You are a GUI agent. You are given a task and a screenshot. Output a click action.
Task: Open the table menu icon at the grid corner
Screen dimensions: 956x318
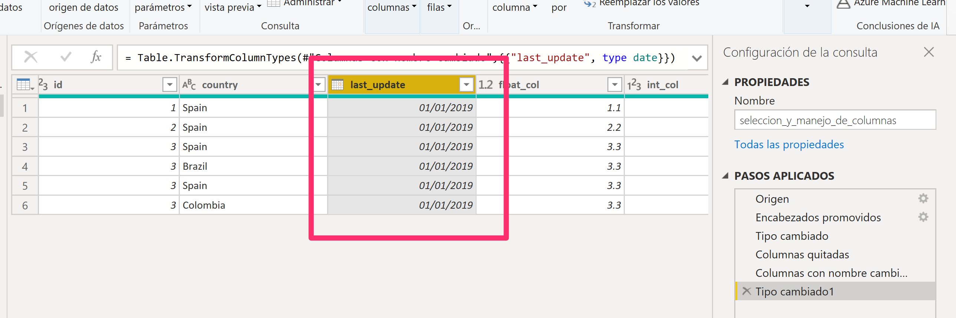(25, 85)
